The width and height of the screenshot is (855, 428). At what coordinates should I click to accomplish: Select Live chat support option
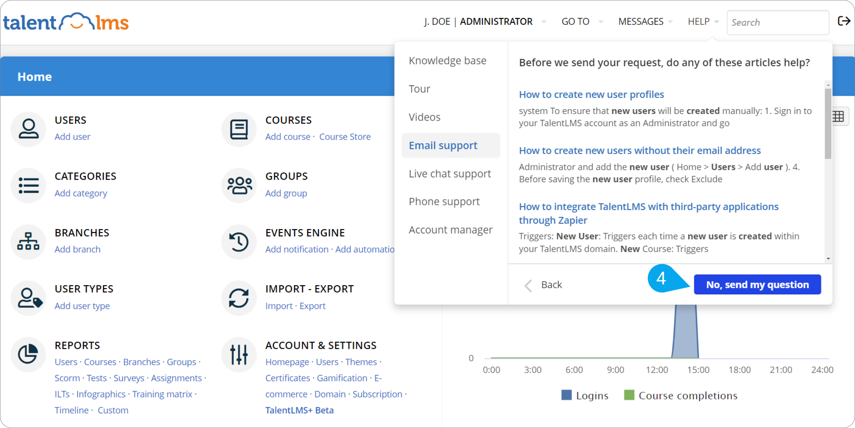(x=450, y=174)
